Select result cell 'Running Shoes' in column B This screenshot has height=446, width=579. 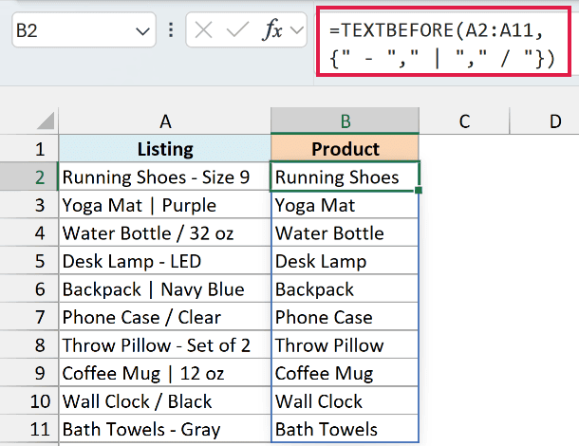(x=345, y=177)
